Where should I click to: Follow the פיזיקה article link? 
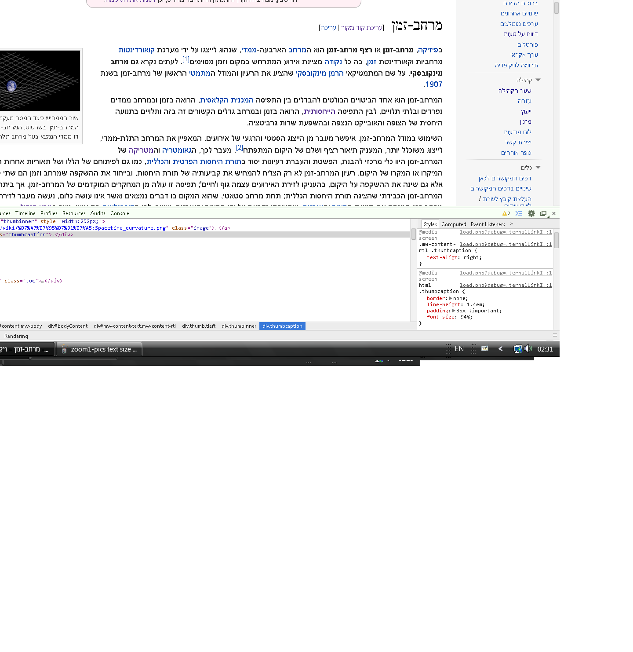[428, 50]
